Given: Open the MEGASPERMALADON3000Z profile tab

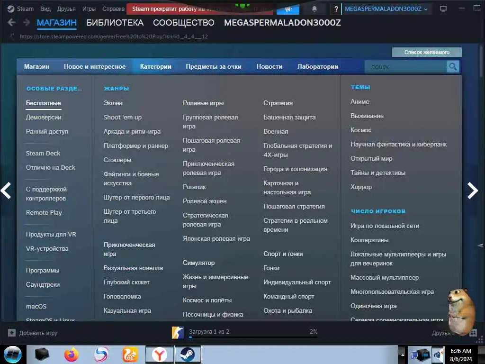Looking at the screenshot, I should [282, 23].
